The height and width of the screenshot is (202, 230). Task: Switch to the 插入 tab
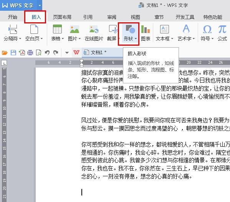36,17
